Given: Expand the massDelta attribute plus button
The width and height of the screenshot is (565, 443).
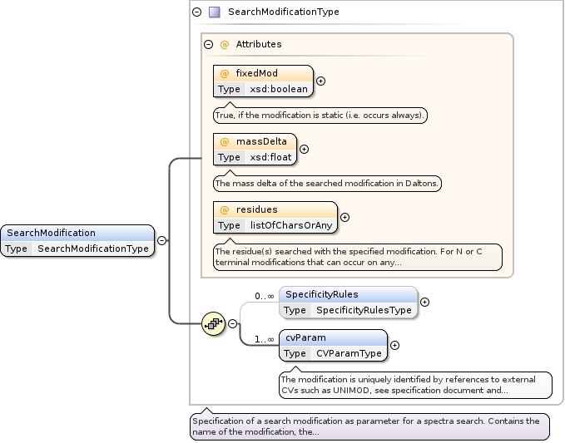Looking at the screenshot, I should point(304,149).
